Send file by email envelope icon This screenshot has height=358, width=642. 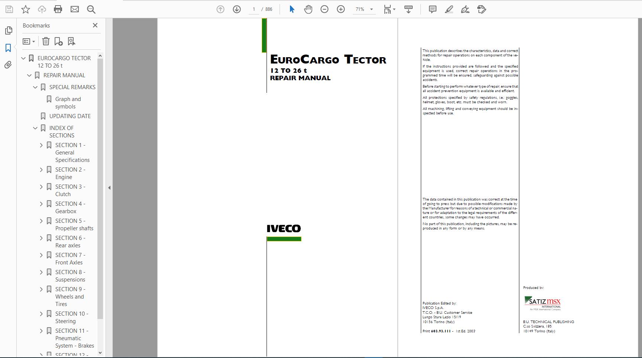pyautogui.click(x=75, y=9)
